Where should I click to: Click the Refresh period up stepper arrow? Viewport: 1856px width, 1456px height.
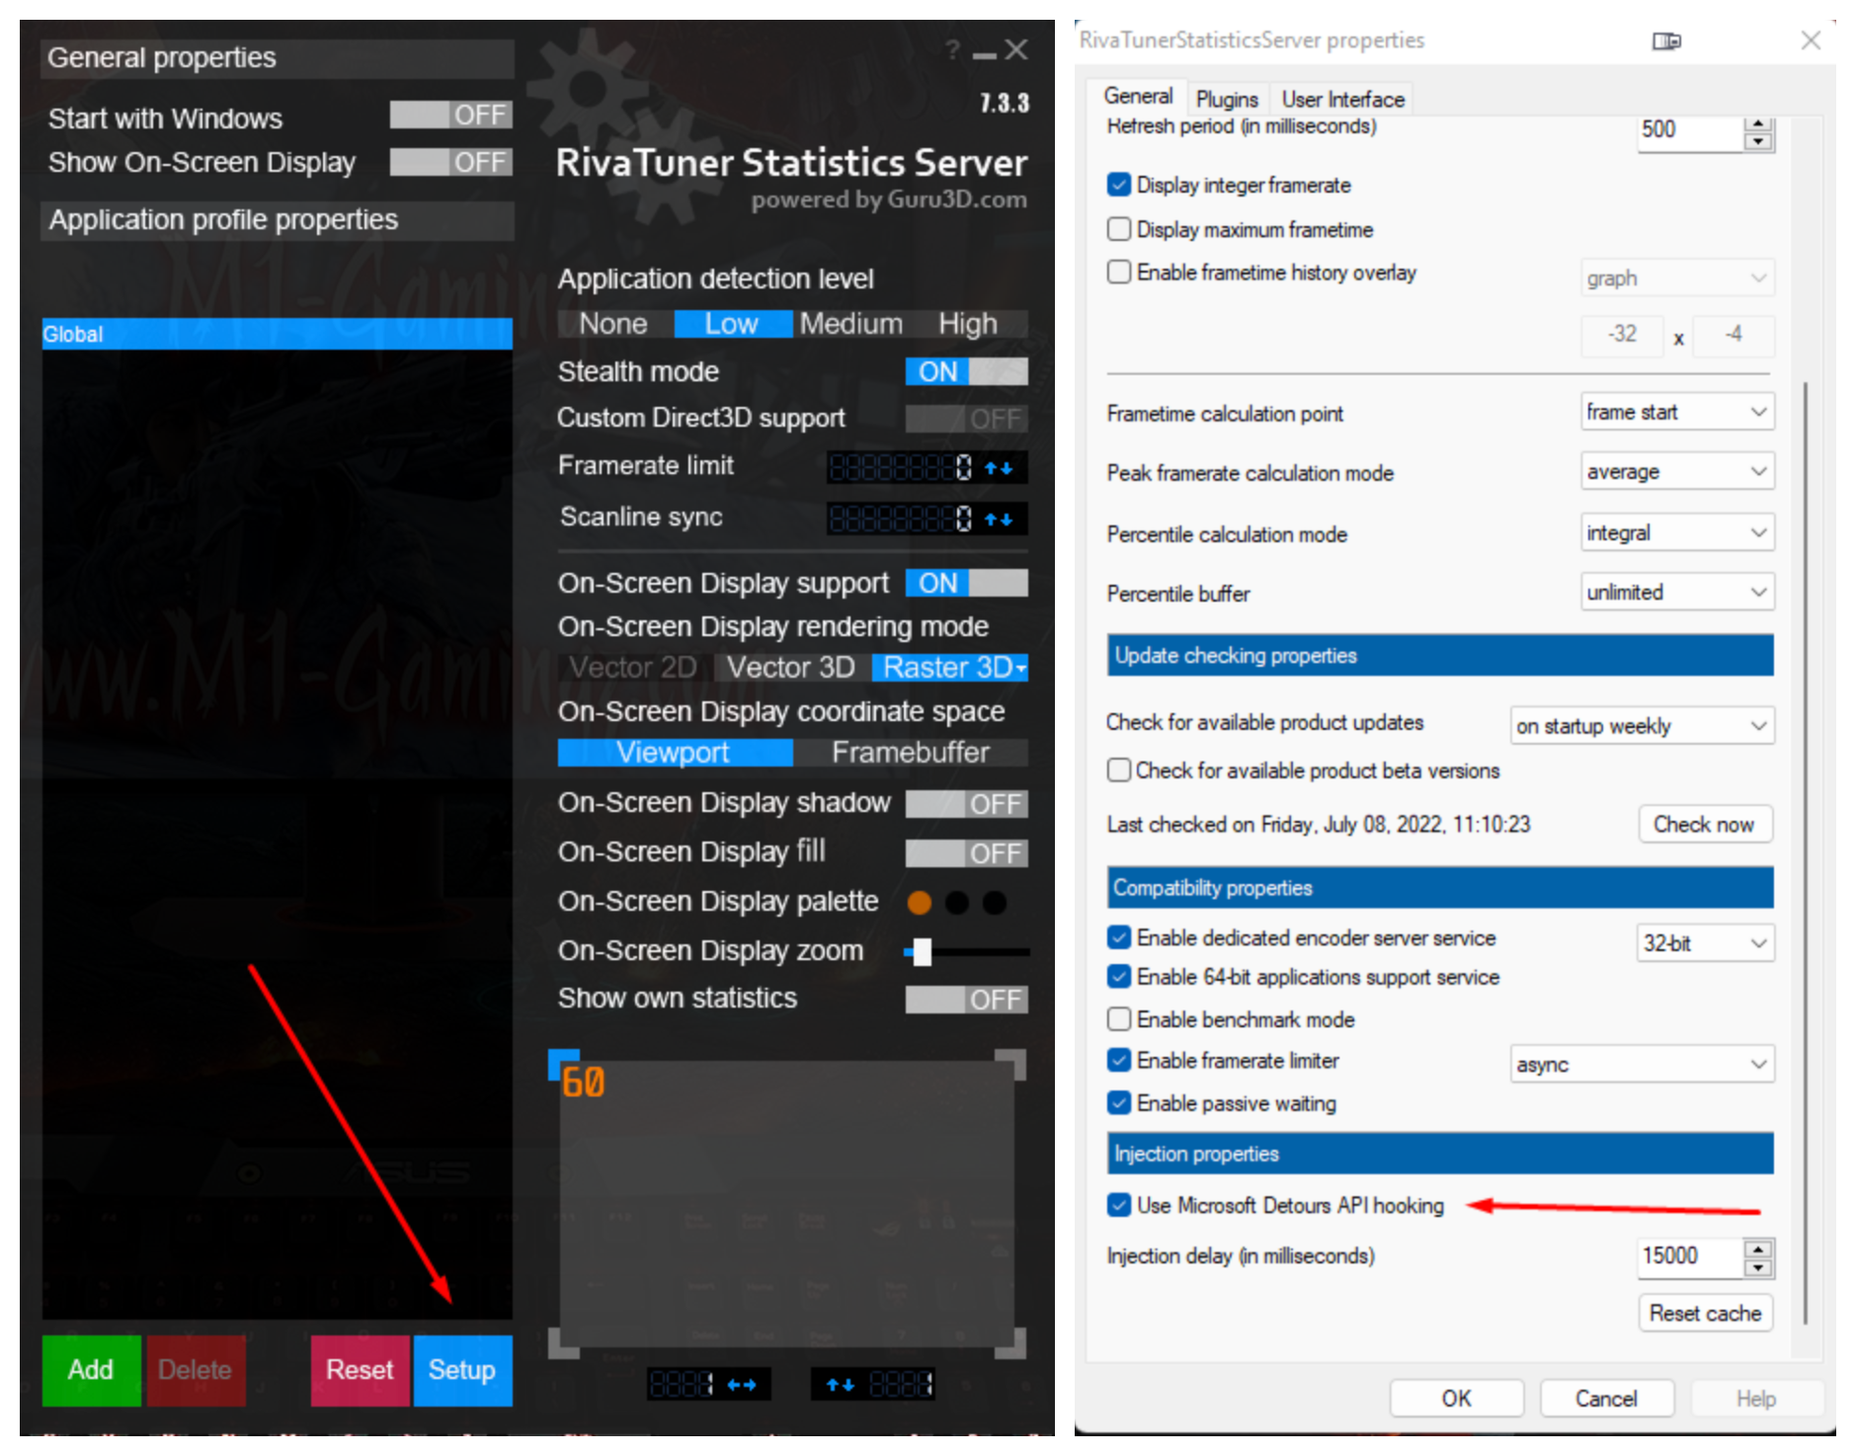(x=1758, y=122)
